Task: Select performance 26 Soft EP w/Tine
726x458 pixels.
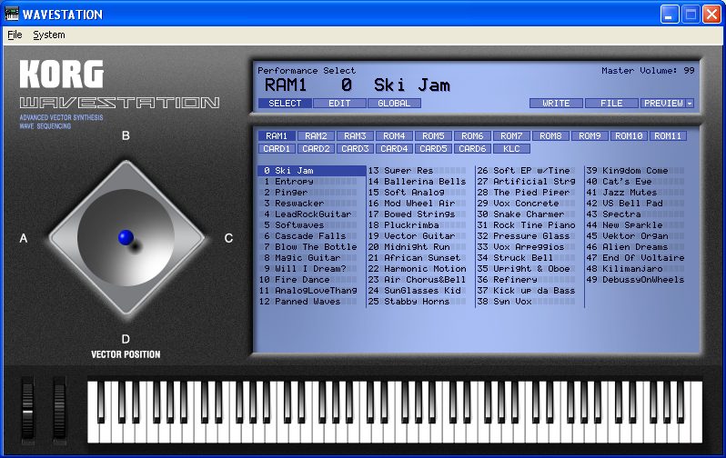Action: pos(530,171)
